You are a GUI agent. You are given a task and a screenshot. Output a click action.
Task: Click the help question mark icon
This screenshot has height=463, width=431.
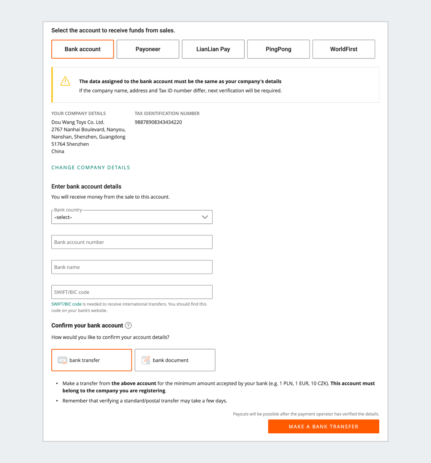point(128,325)
